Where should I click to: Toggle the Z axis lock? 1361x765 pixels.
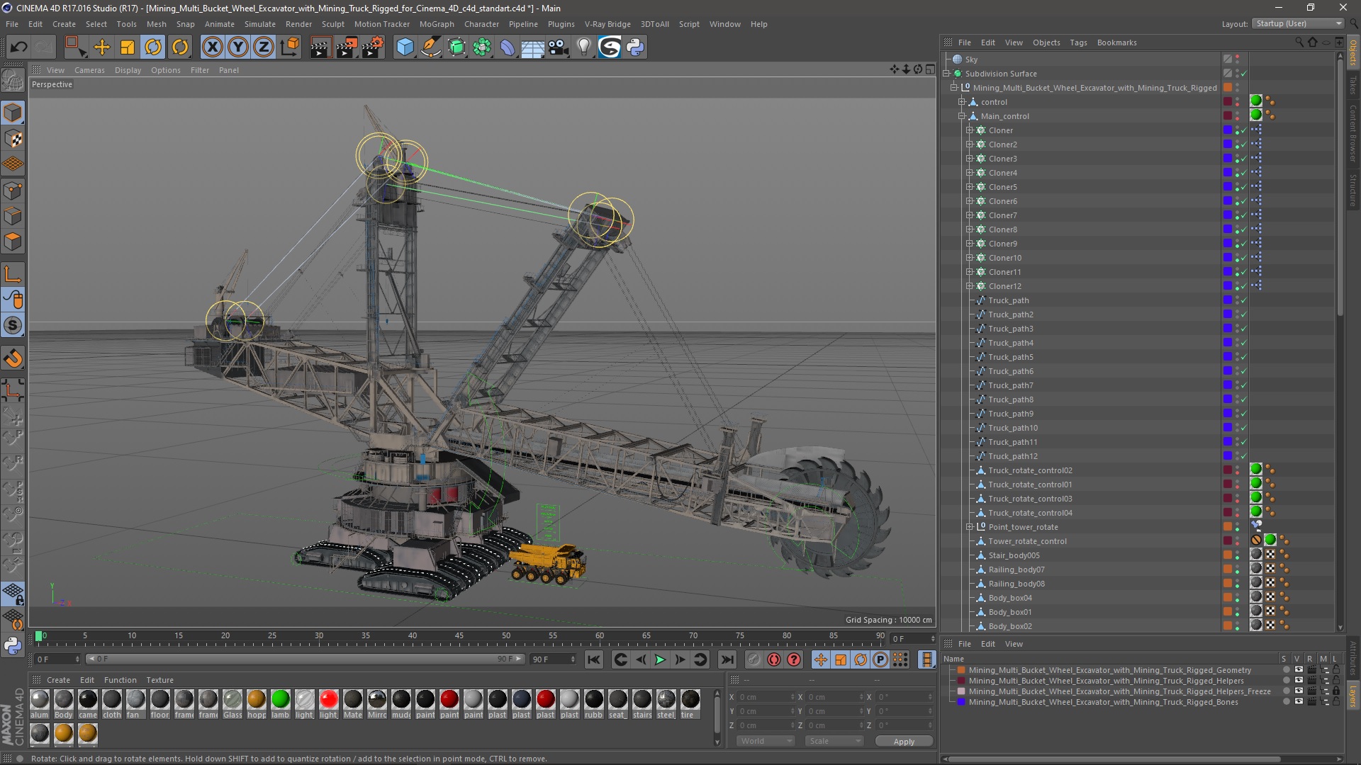coord(264,47)
